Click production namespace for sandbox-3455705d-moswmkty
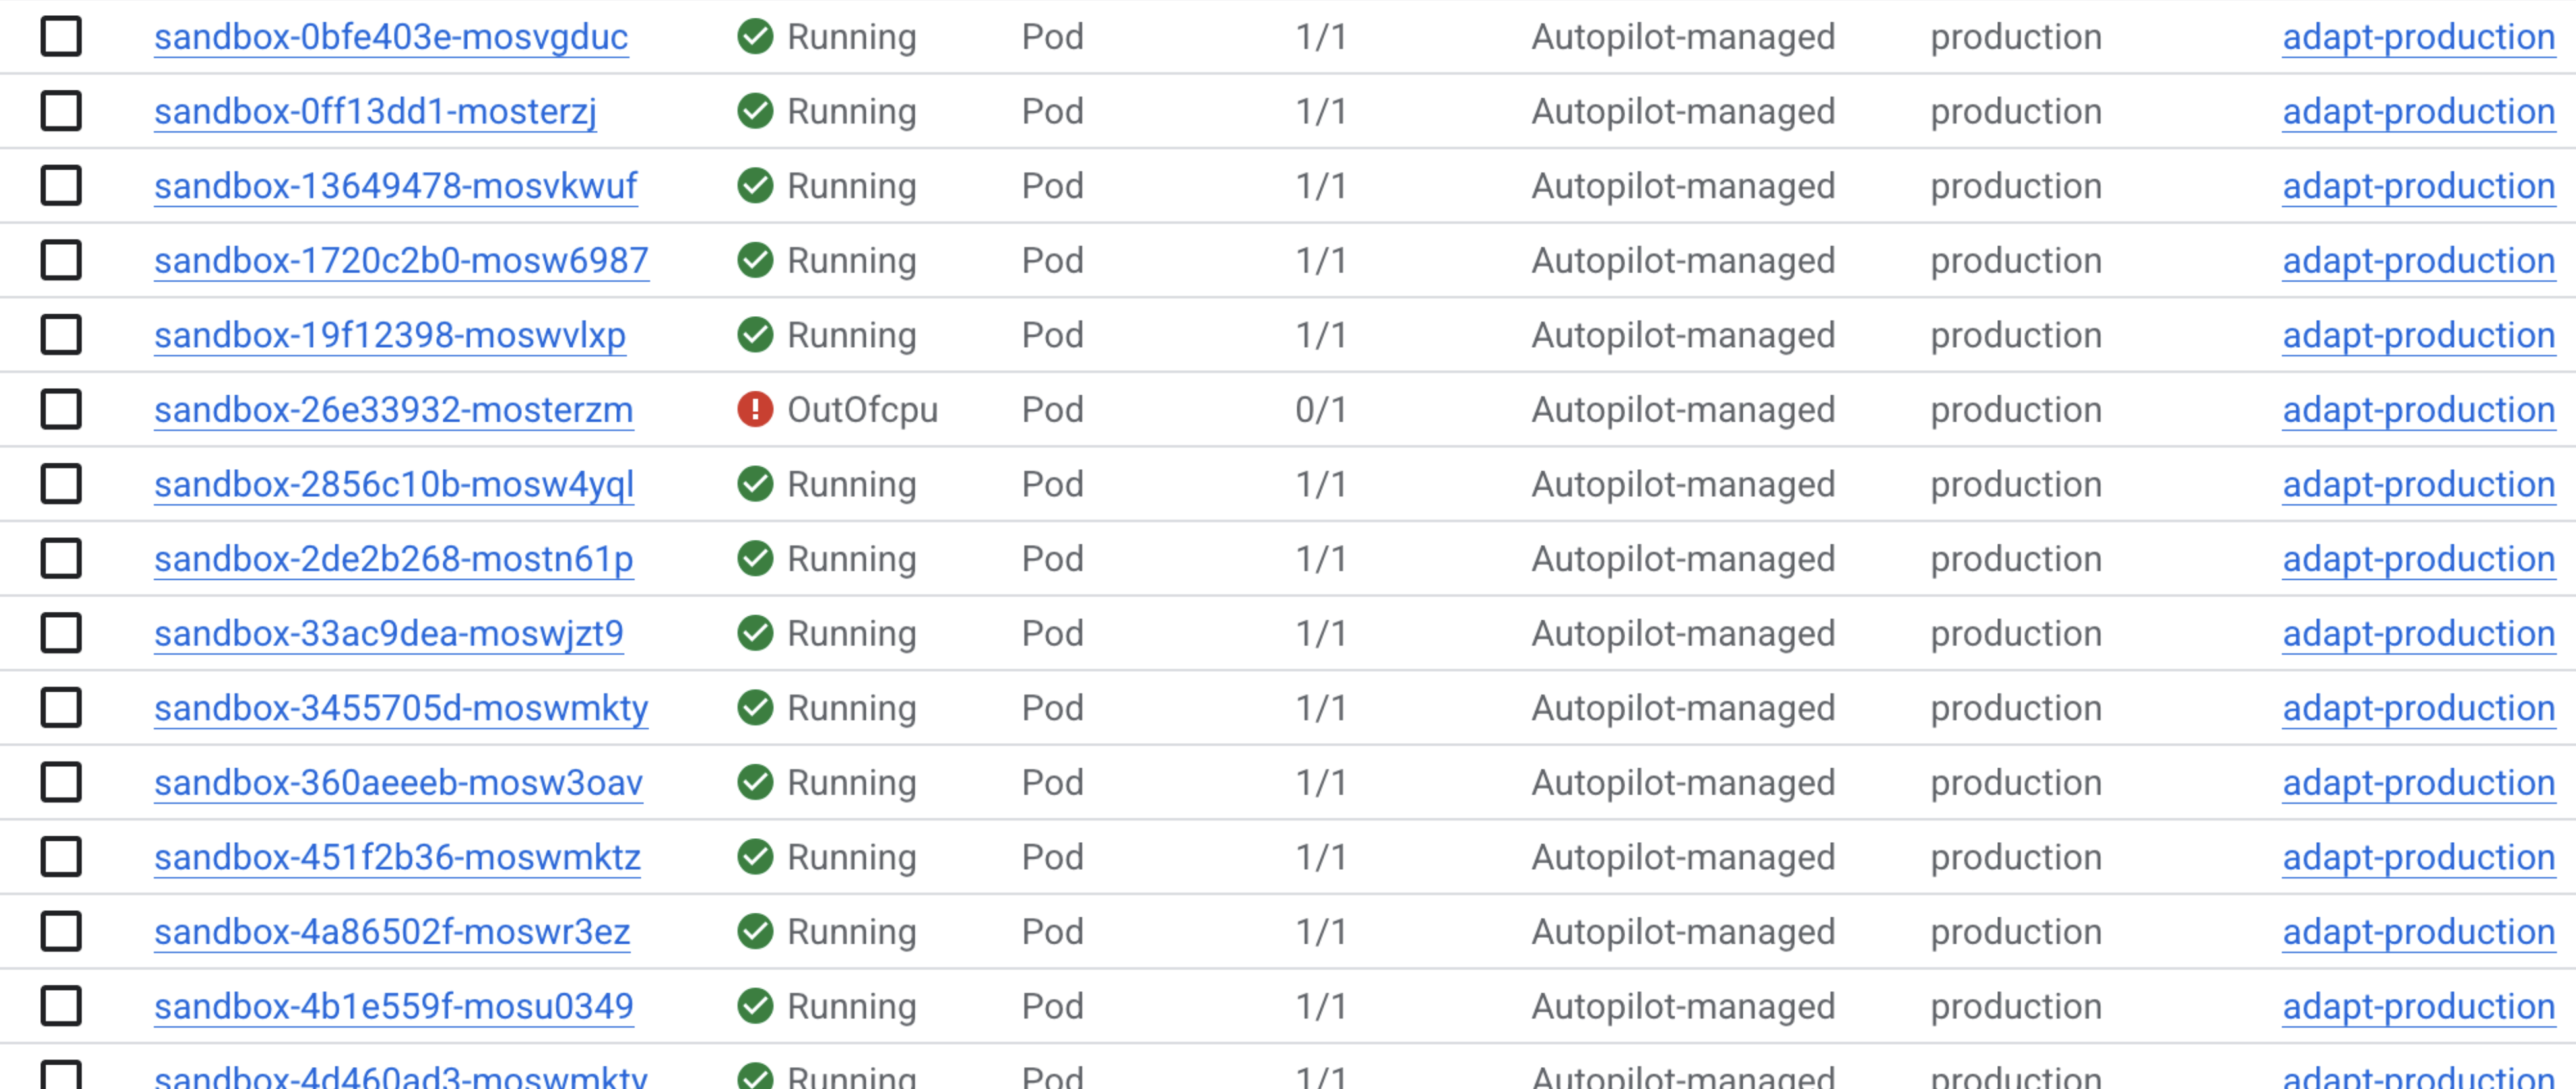This screenshot has width=2576, height=1089. pyautogui.click(x=2016, y=708)
